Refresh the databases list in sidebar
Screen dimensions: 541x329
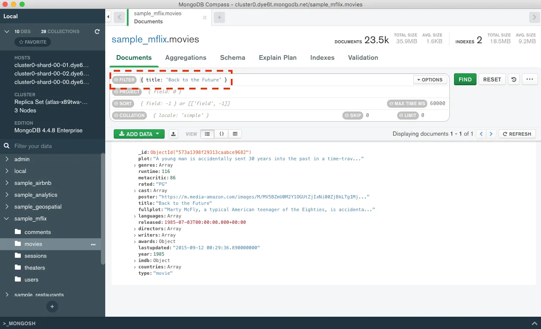pos(97,31)
